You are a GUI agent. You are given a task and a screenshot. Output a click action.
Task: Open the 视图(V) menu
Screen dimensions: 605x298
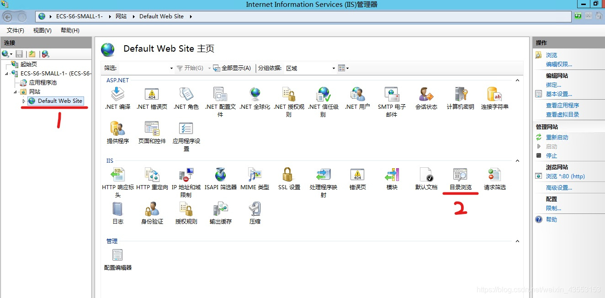[x=42, y=31]
